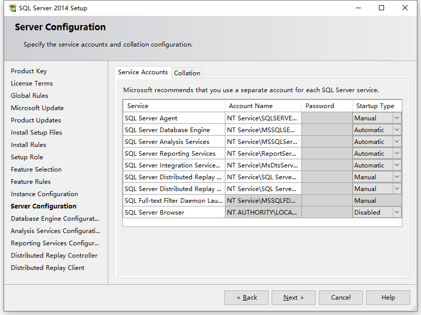Image resolution: width=421 pixels, height=315 pixels.
Task: Click NT AUTHORITY\LOCA... account cell
Action: coord(263,212)
